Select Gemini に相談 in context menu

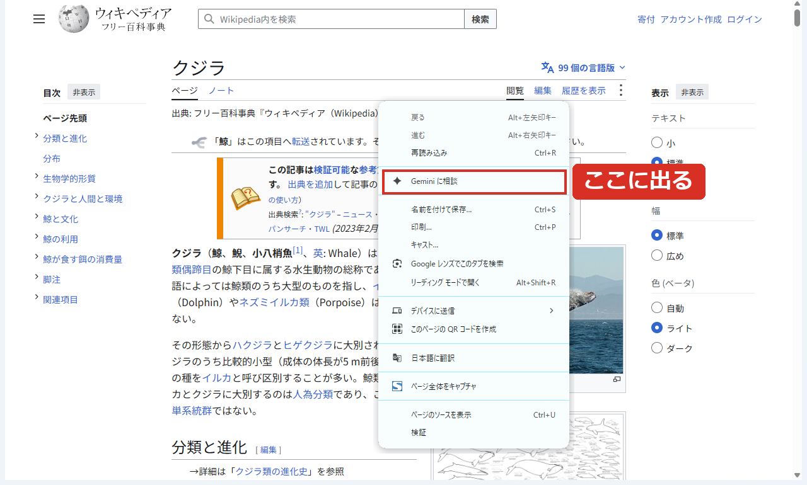coord(474,181)
